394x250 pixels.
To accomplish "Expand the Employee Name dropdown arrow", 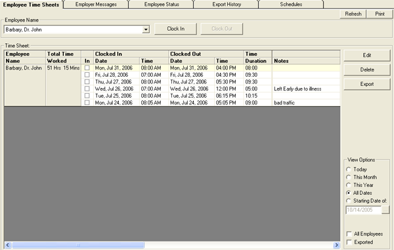I will [x=146, y=30].
